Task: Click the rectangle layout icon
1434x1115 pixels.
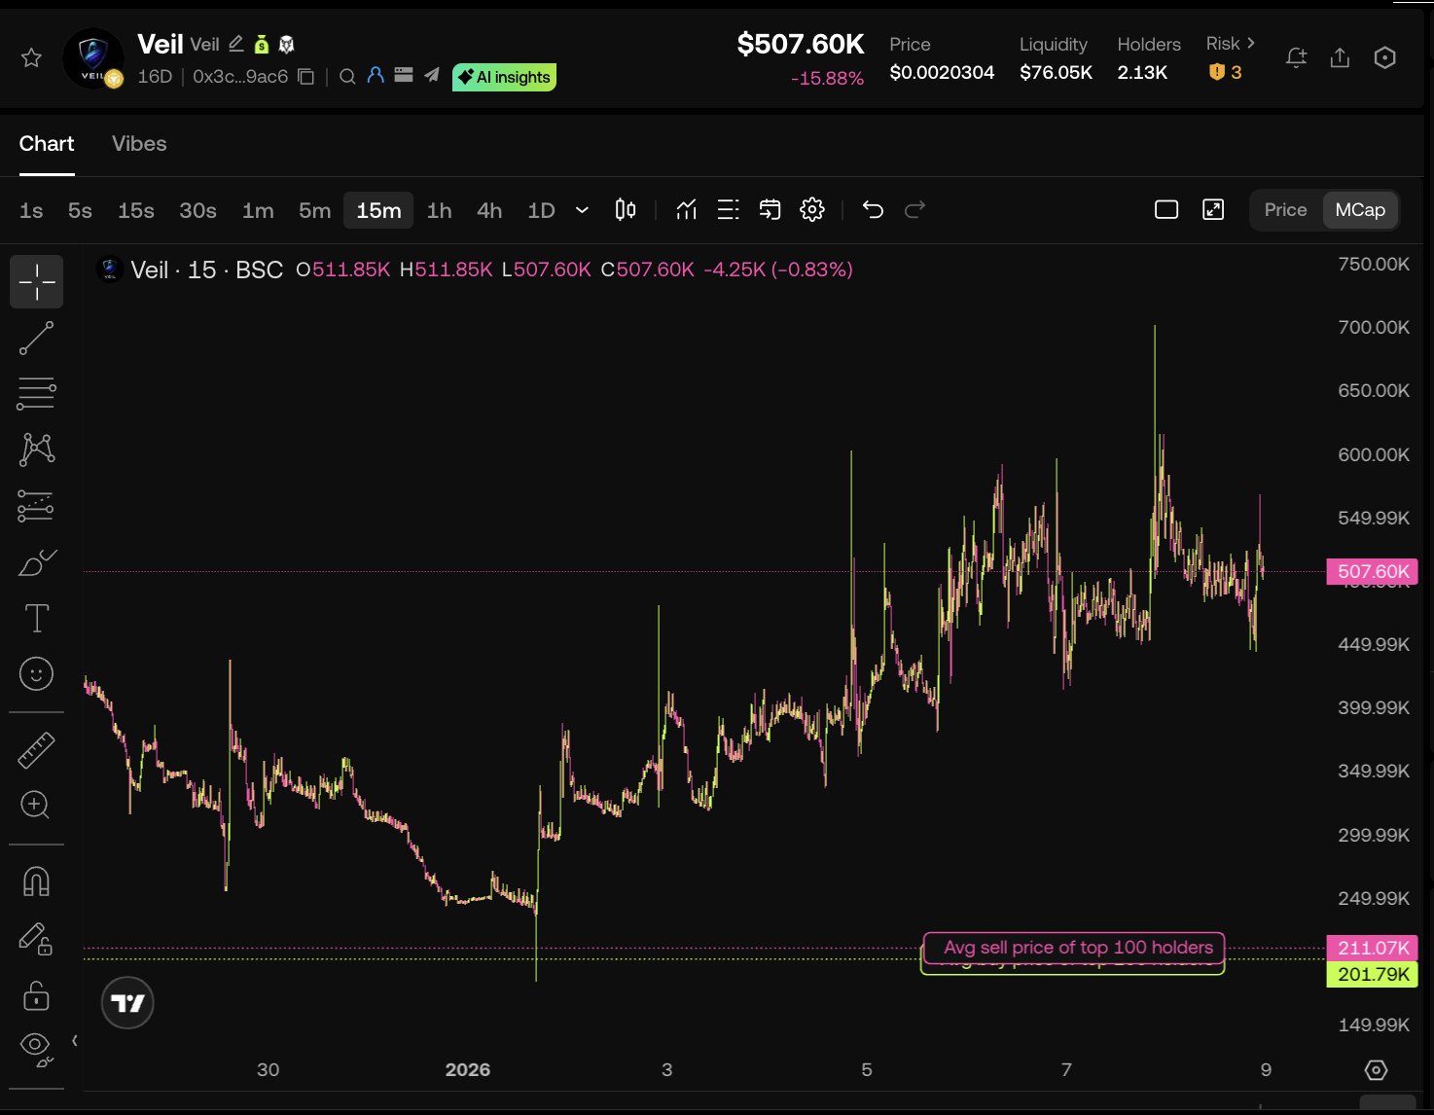Action: coord(1166,209)
